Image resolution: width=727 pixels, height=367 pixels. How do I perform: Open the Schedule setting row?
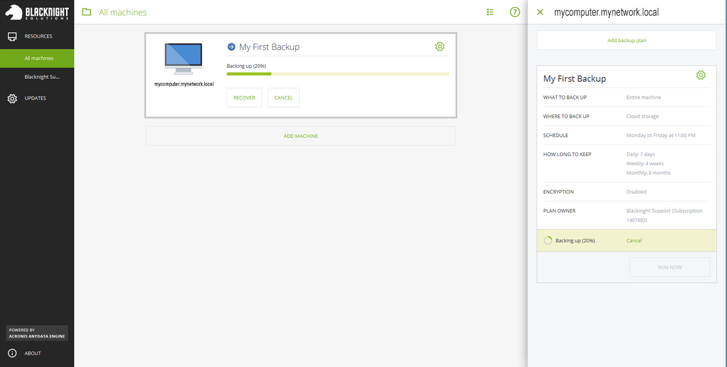click(x=626, y=135)
